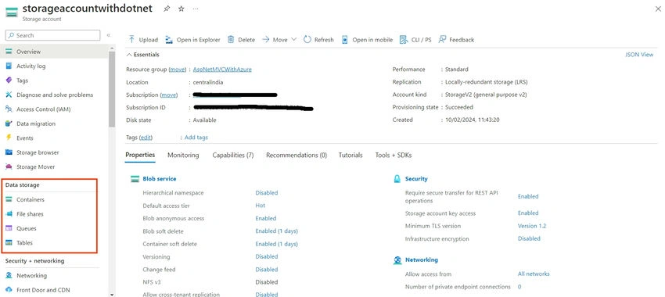Click the Networking sidebar icon

click(9, 275)
